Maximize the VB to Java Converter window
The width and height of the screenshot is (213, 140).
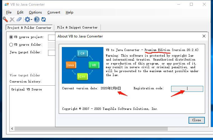click(x=191, y=4)
